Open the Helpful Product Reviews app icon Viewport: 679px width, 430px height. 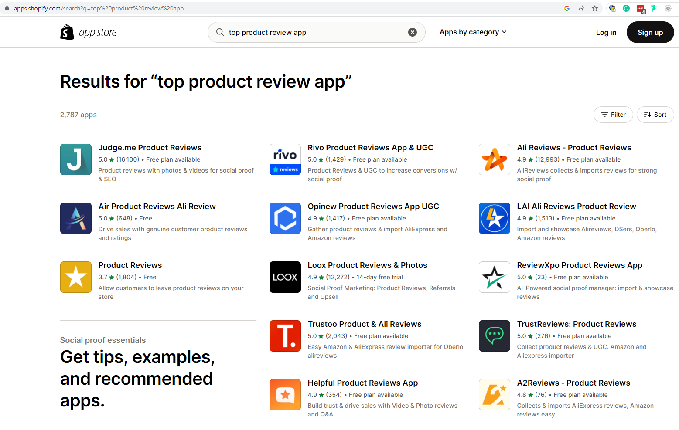(x=285, y=395)
